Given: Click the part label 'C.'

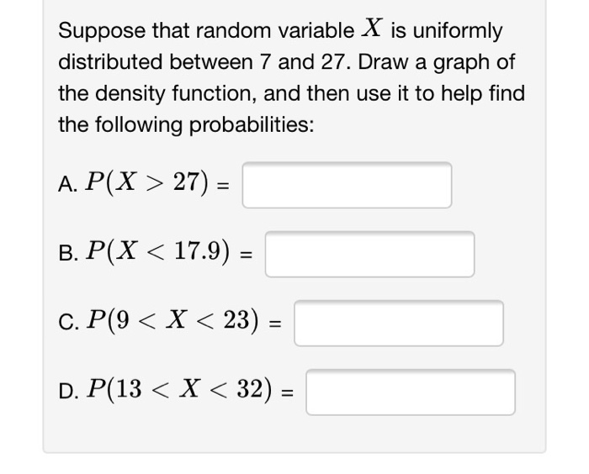Looking at the screenshot, I should (x=68, y=323).
